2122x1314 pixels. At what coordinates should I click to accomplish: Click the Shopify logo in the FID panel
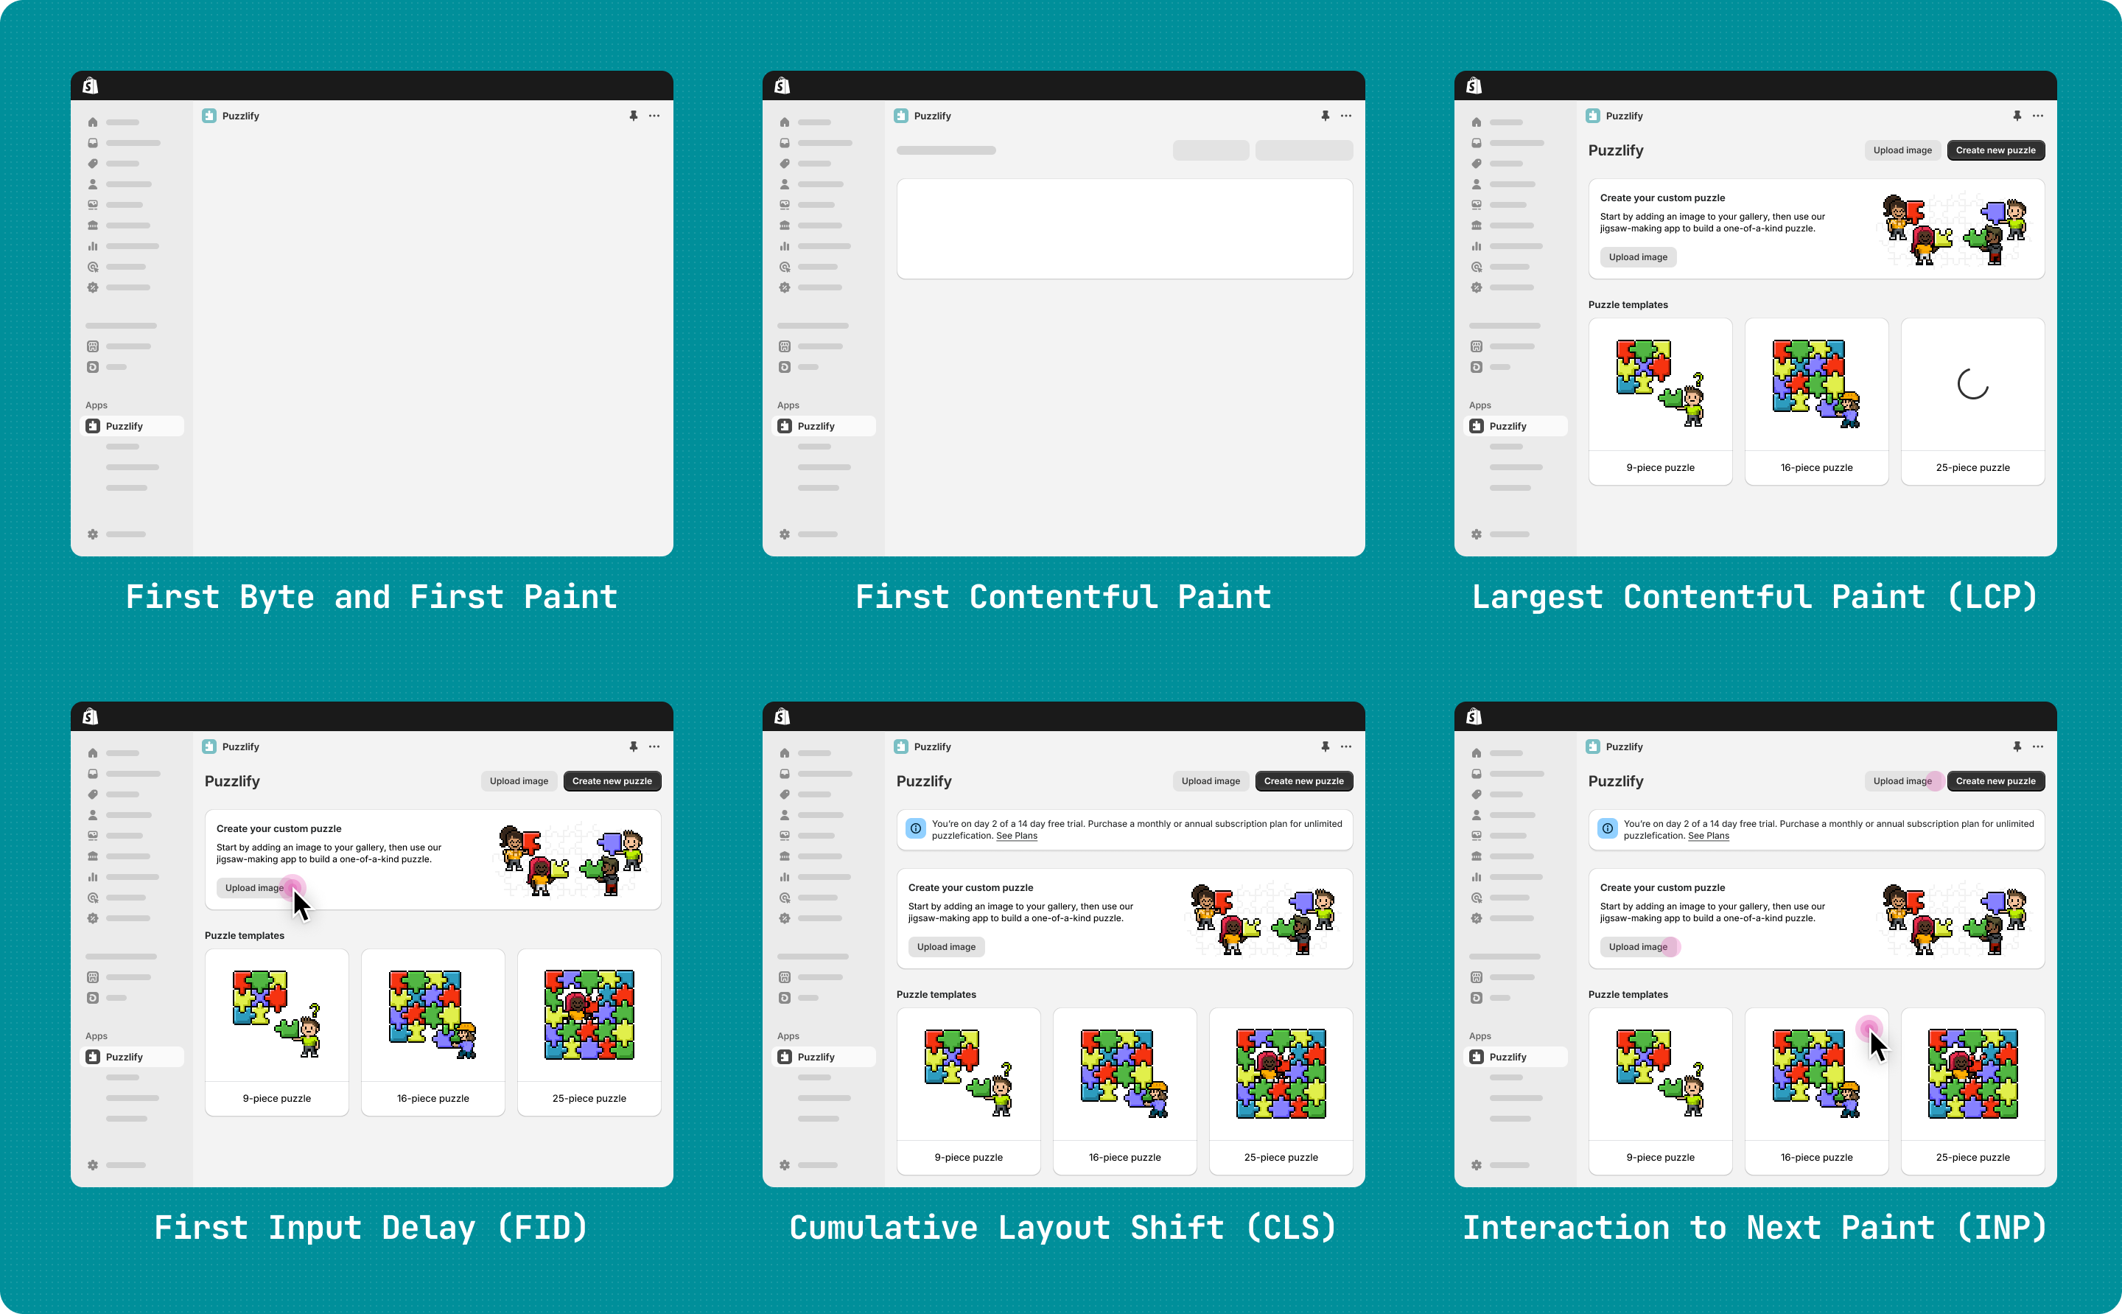click(91, 716)
